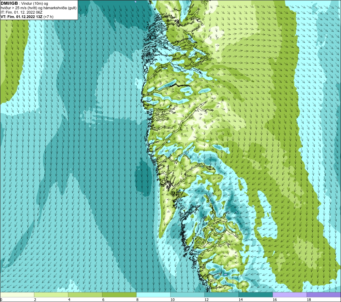Click the DMI/IGB title text
Screen dimensions: 341x302
click(x=9, y=3)
